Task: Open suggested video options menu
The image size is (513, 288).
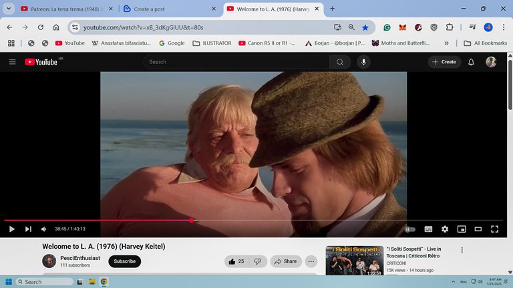Action: pos(462,250)
